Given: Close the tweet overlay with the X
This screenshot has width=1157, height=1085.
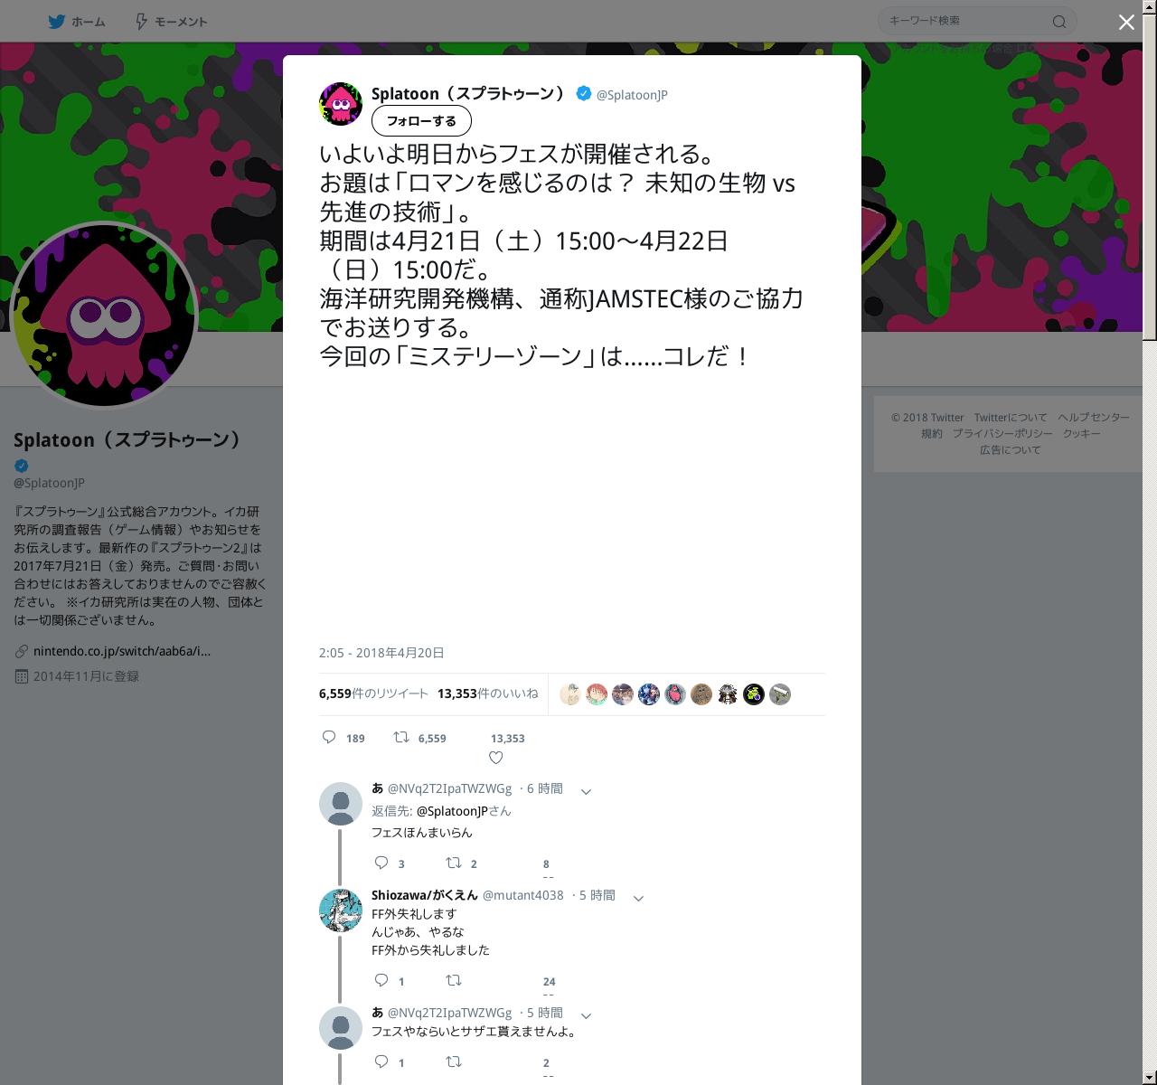Looking at the screenshot, I should [x=1126, y=23].
